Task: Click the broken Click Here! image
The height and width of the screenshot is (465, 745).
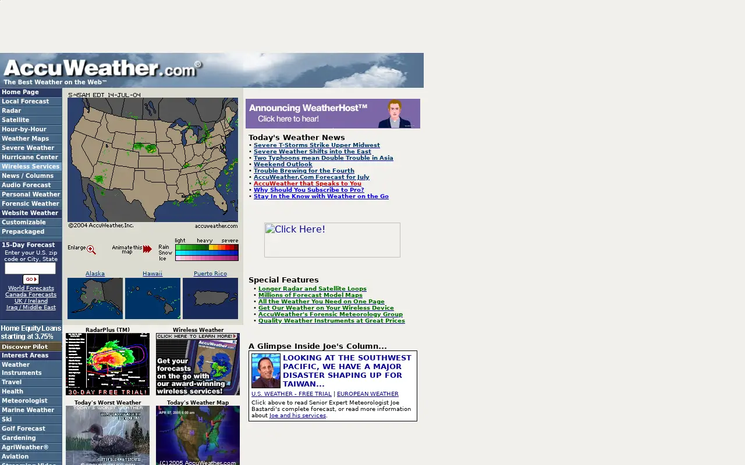Action: click(332, 240)
